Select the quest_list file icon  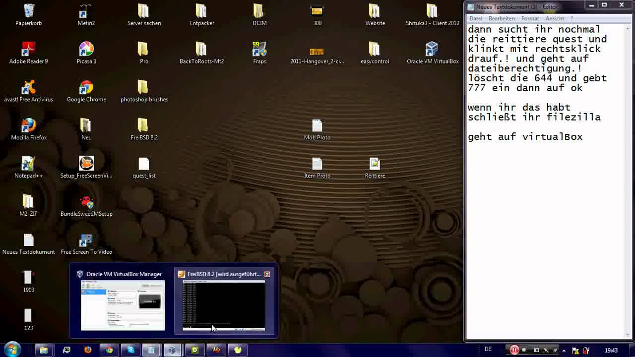click(x=144, y=167)
